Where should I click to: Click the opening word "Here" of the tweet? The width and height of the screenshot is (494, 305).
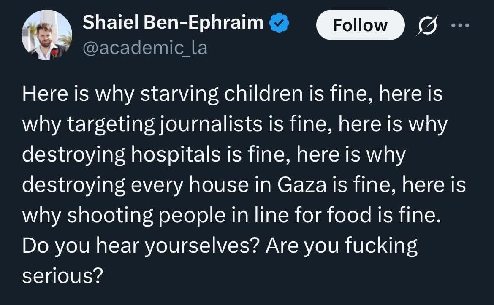click(45, 94)
